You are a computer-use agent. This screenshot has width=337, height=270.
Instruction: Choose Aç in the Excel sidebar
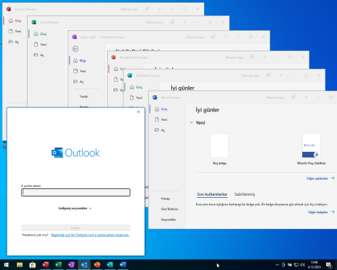[x=39, y=55]
